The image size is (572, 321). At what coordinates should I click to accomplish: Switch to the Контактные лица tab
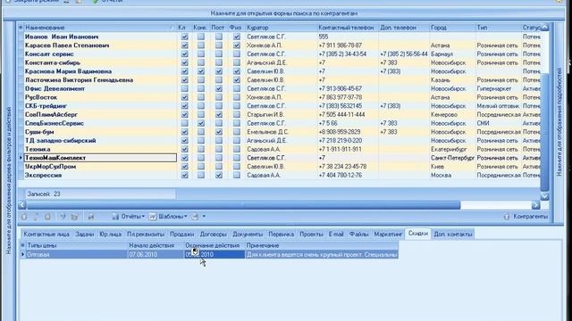pos(46,235)
